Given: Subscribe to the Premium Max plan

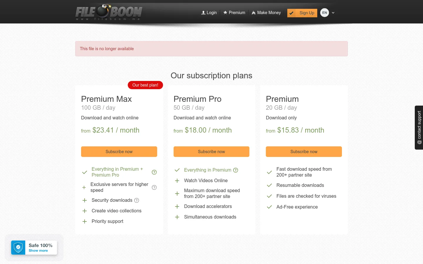Looking at the screenshot, I should pyautogui.click(x=119, y=152).
